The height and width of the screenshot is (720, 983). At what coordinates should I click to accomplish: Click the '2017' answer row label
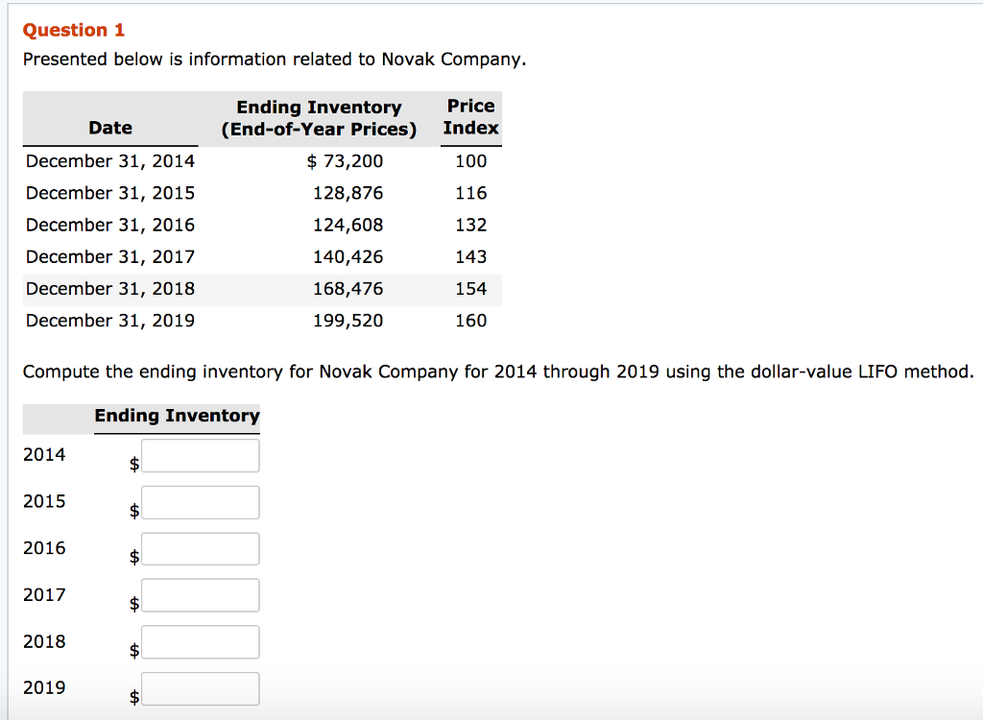pyautogui.click(x=44, y=594)
